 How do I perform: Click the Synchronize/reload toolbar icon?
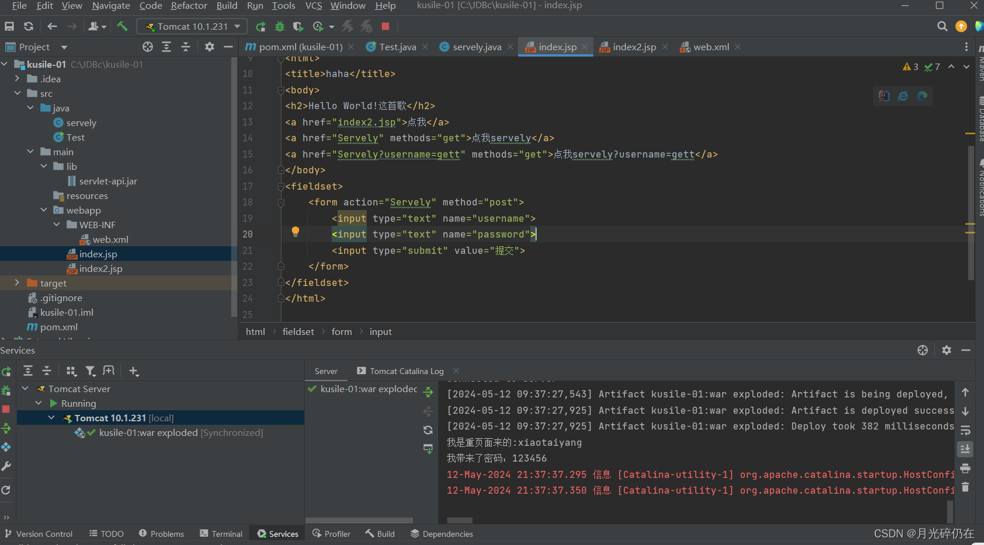coord(28,26)
